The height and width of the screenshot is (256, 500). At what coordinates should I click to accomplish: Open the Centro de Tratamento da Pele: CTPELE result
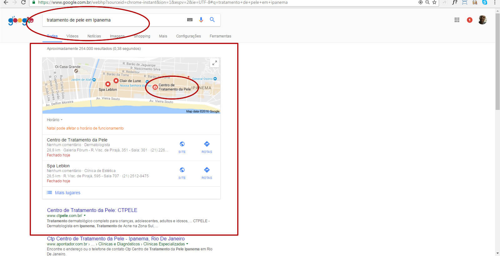pos(92,210)
